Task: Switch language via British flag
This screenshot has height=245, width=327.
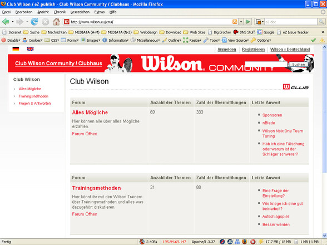Action: click(x=30, y=49)
